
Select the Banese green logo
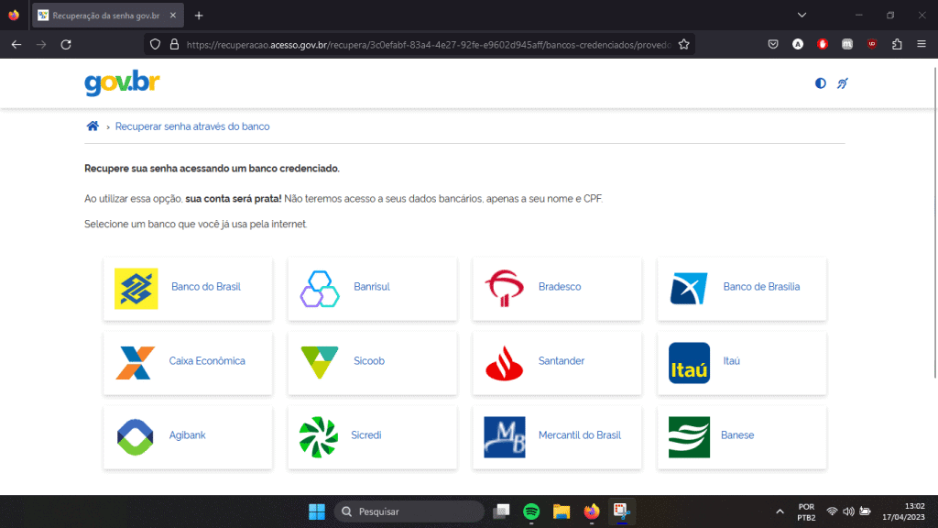(x=689, y=437)
